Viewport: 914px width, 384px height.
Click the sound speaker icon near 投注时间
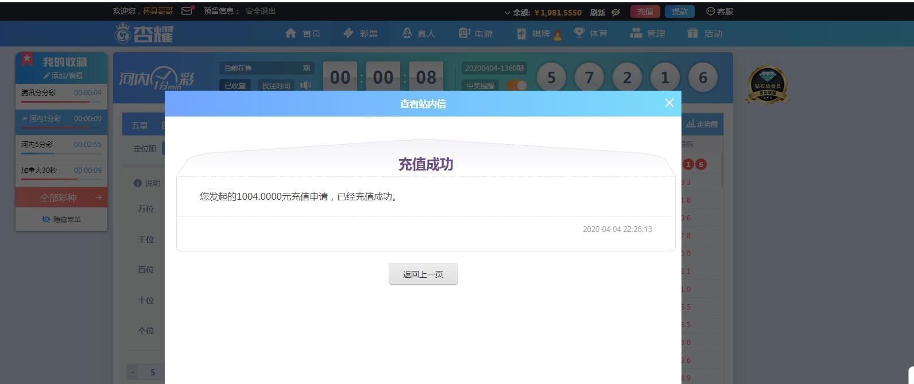305,86
